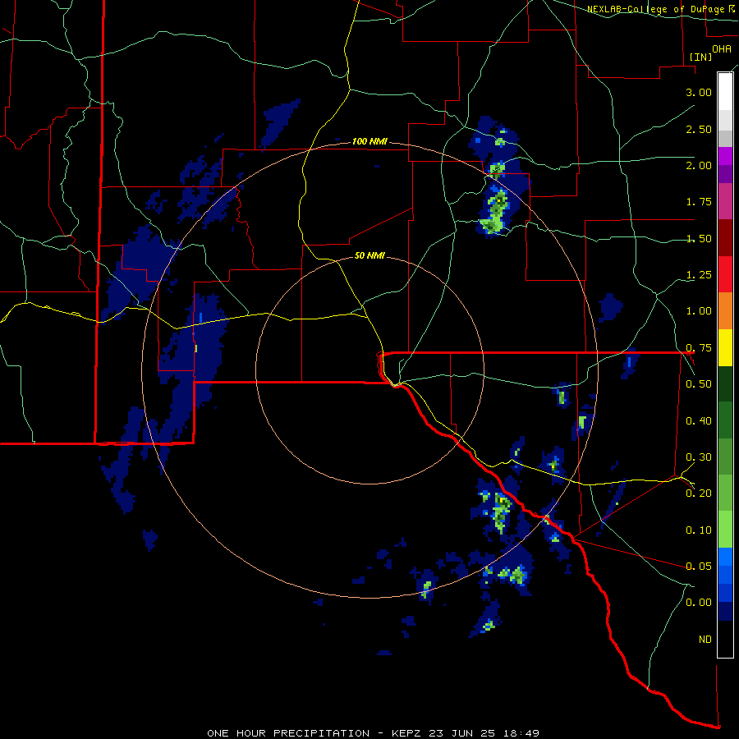Click the 3.00 scale value

point(699,92)
